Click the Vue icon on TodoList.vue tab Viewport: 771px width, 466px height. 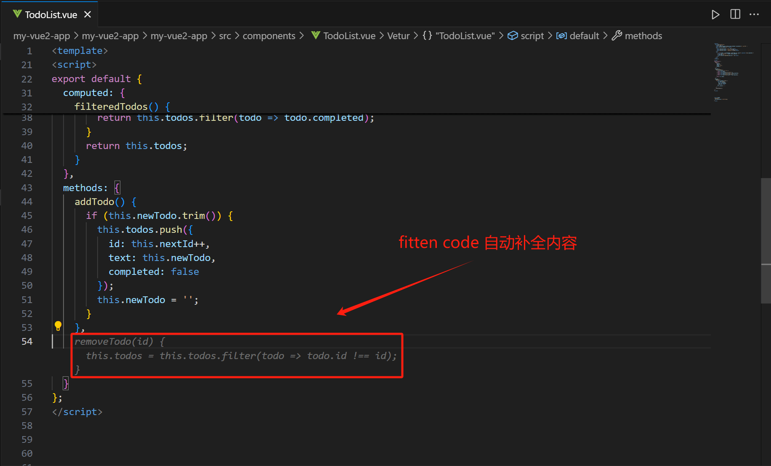tap(17, 14)
